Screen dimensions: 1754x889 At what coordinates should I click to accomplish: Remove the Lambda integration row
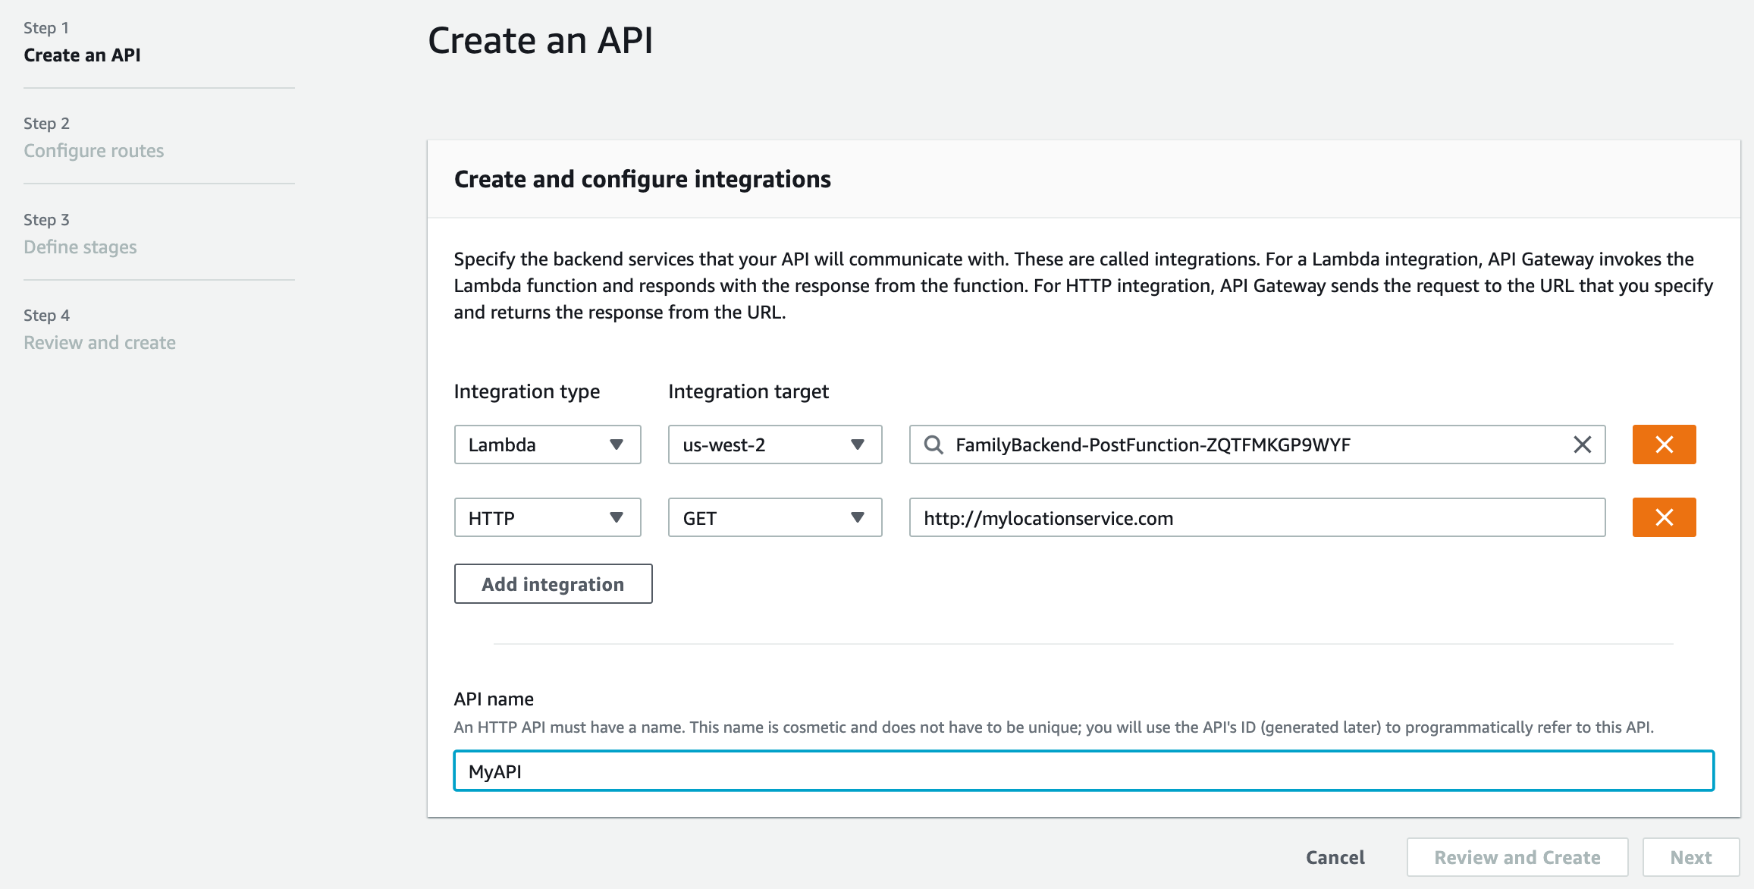click(1664, 444)
